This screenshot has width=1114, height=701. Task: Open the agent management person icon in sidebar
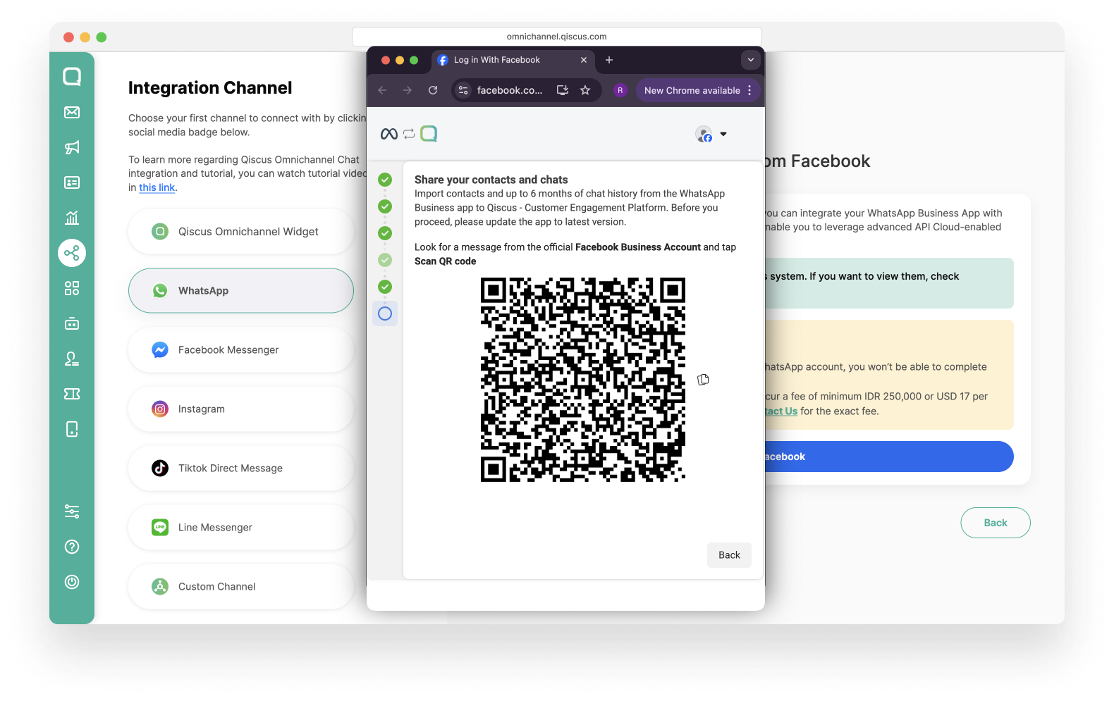coord(72,359)
